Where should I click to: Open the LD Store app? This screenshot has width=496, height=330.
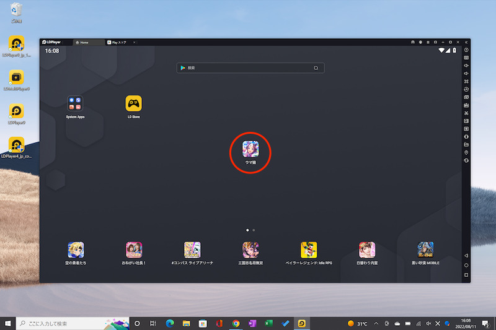134,103
